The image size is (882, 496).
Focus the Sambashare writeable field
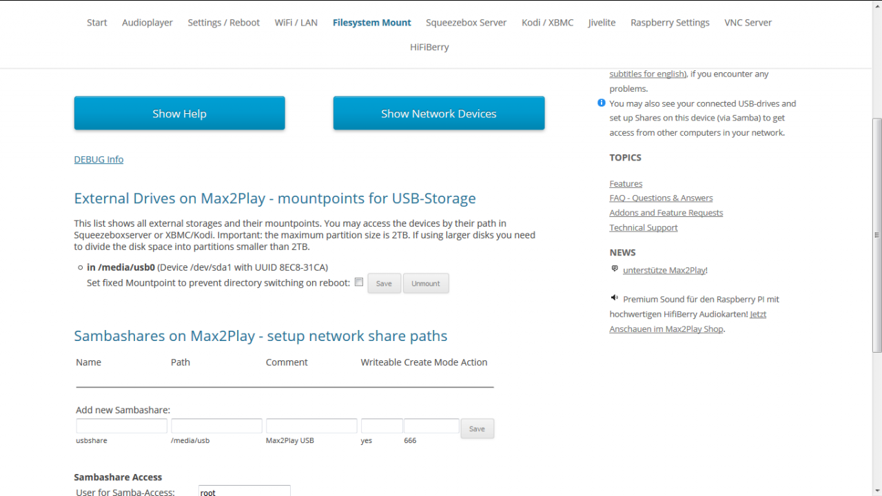pos(382,426)
